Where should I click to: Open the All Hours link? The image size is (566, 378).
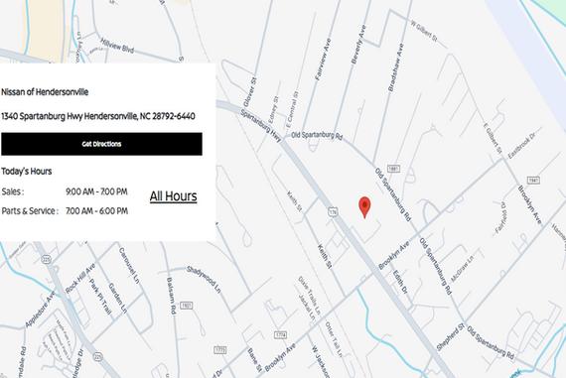coord(173,196)
